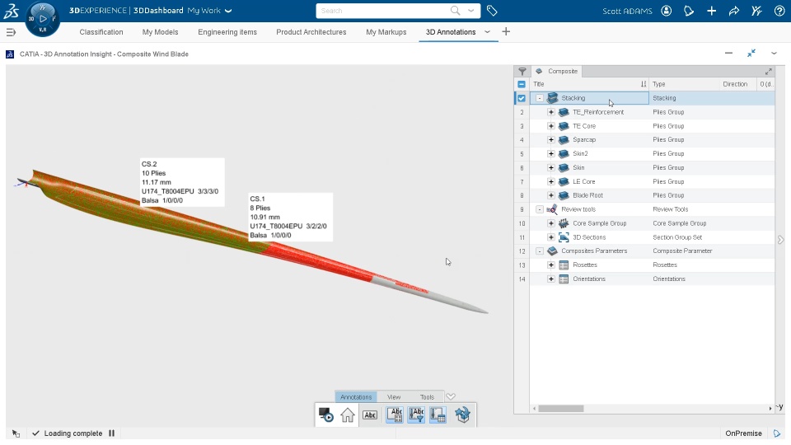
Task: Collapse the Composites Parameters node
Action: pyautogui.click(x=539, y=251)
